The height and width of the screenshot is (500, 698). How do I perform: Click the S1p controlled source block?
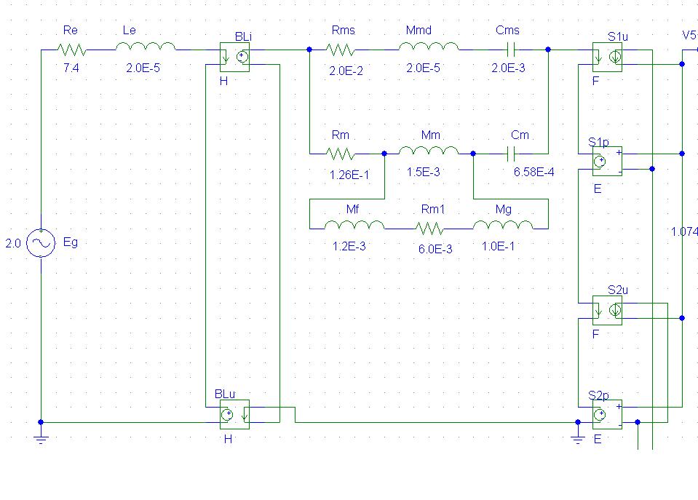[x=606, y=161]
